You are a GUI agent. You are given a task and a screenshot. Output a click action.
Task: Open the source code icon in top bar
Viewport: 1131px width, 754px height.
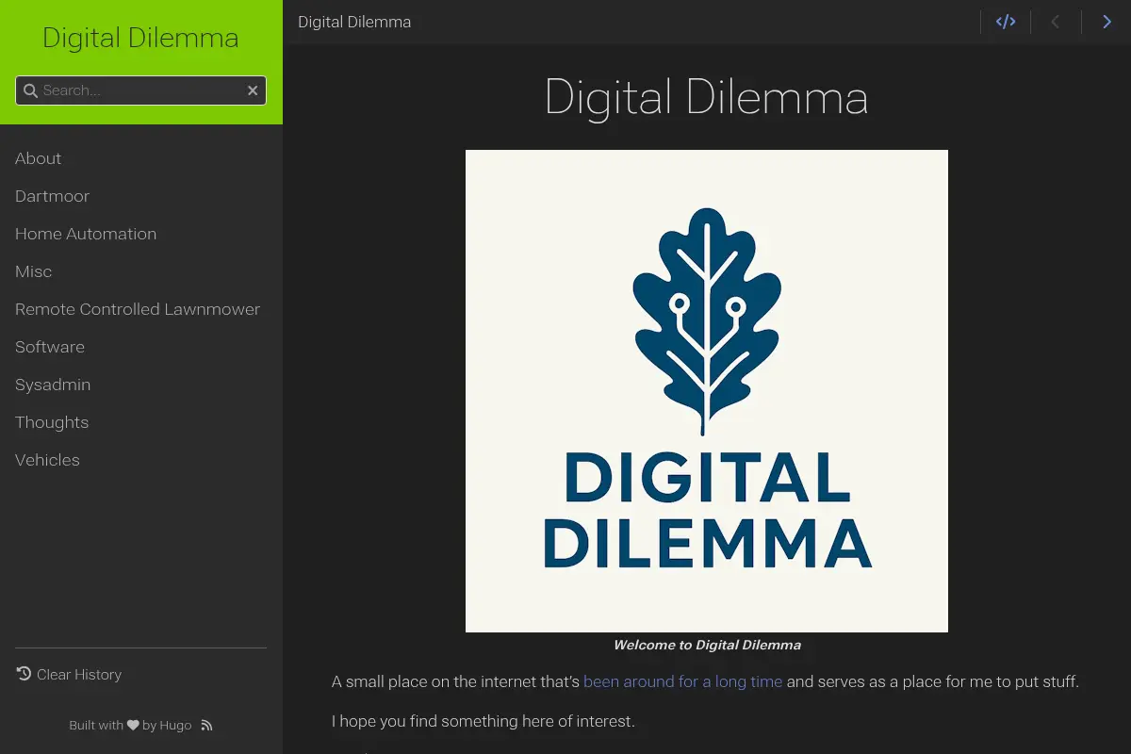click(1006, 22)
